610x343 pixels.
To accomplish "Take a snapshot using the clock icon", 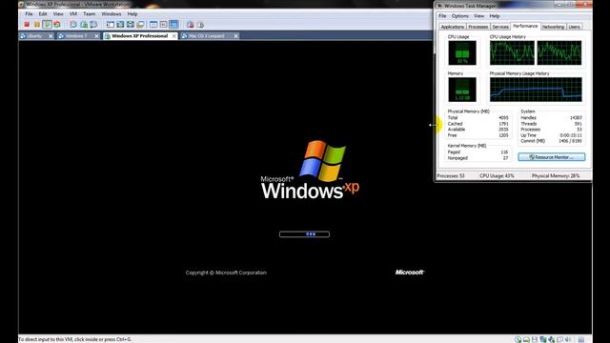I will (x=73, y=25).
